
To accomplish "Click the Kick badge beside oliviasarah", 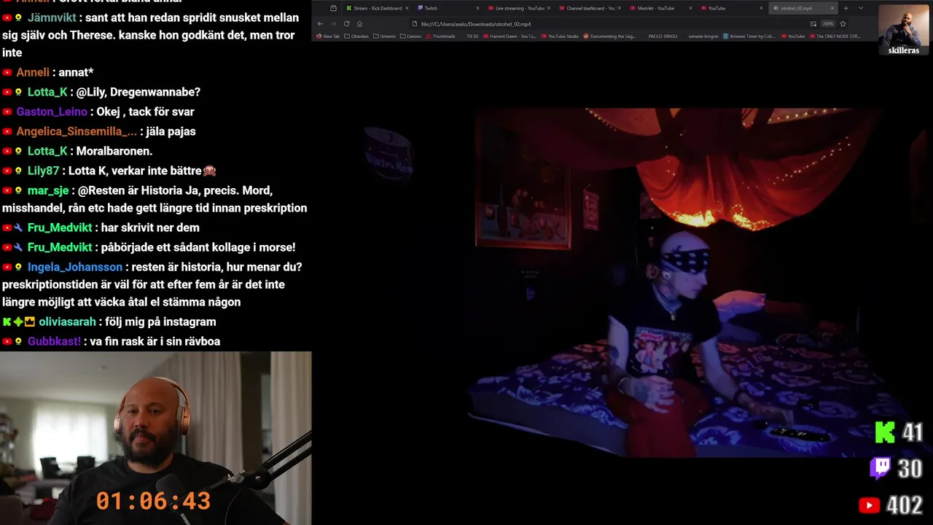I will tap(7, 322).
